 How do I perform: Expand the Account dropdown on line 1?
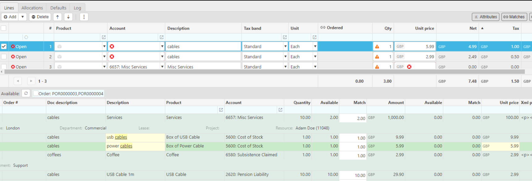coord(162,47)
